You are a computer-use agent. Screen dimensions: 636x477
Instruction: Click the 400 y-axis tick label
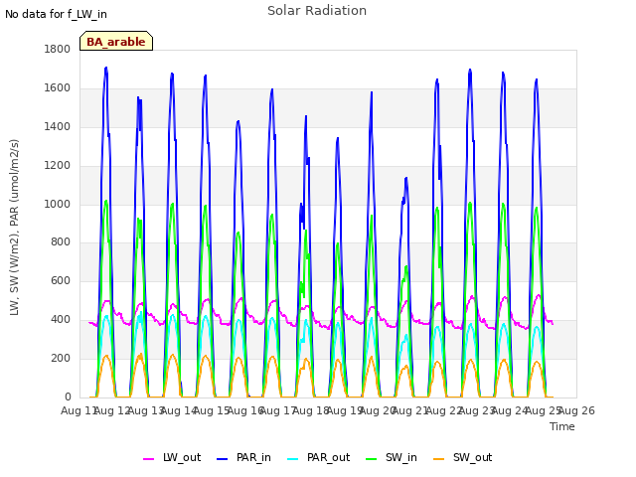click(x=61, y=320)
